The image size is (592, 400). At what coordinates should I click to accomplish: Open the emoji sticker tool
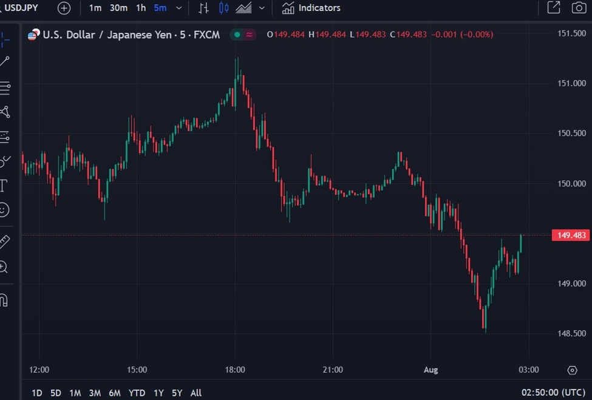[x=5, y=211]
